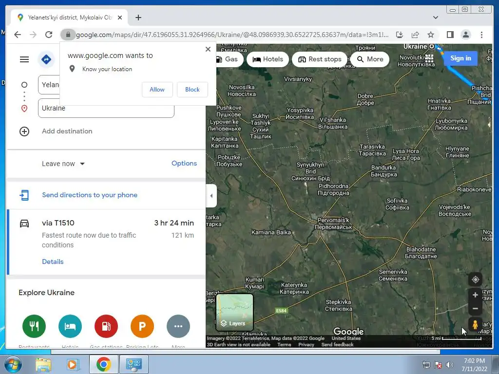The width and height of the screenshot is (499, 374).
Task: Filter the map by Hotels chip
Action: coord(268,59)
